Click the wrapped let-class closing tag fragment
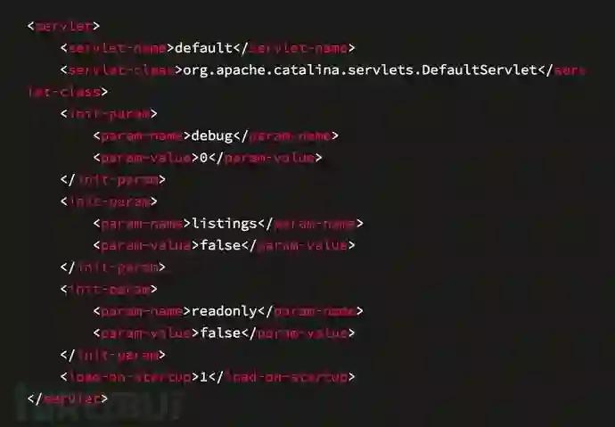Screen dimensions: 615x427 coord(68,92)
